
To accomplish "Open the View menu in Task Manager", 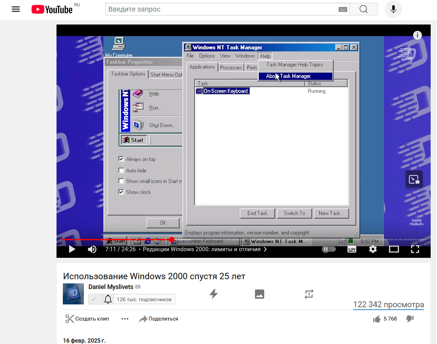I will 225,56.
